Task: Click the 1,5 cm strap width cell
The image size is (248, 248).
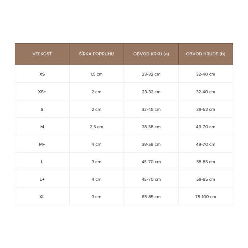Action: (96, 74)
